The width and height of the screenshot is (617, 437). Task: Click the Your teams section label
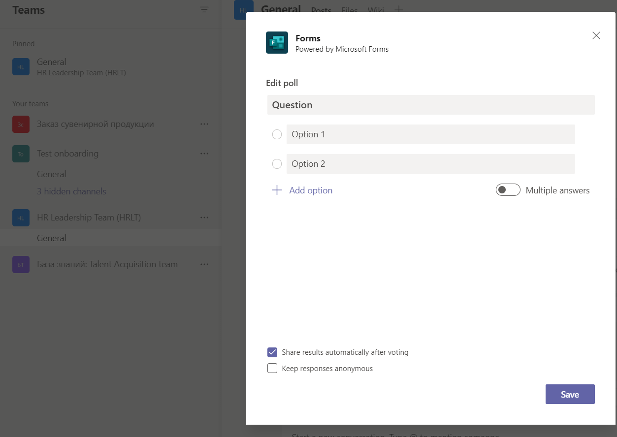pos(30,104)
